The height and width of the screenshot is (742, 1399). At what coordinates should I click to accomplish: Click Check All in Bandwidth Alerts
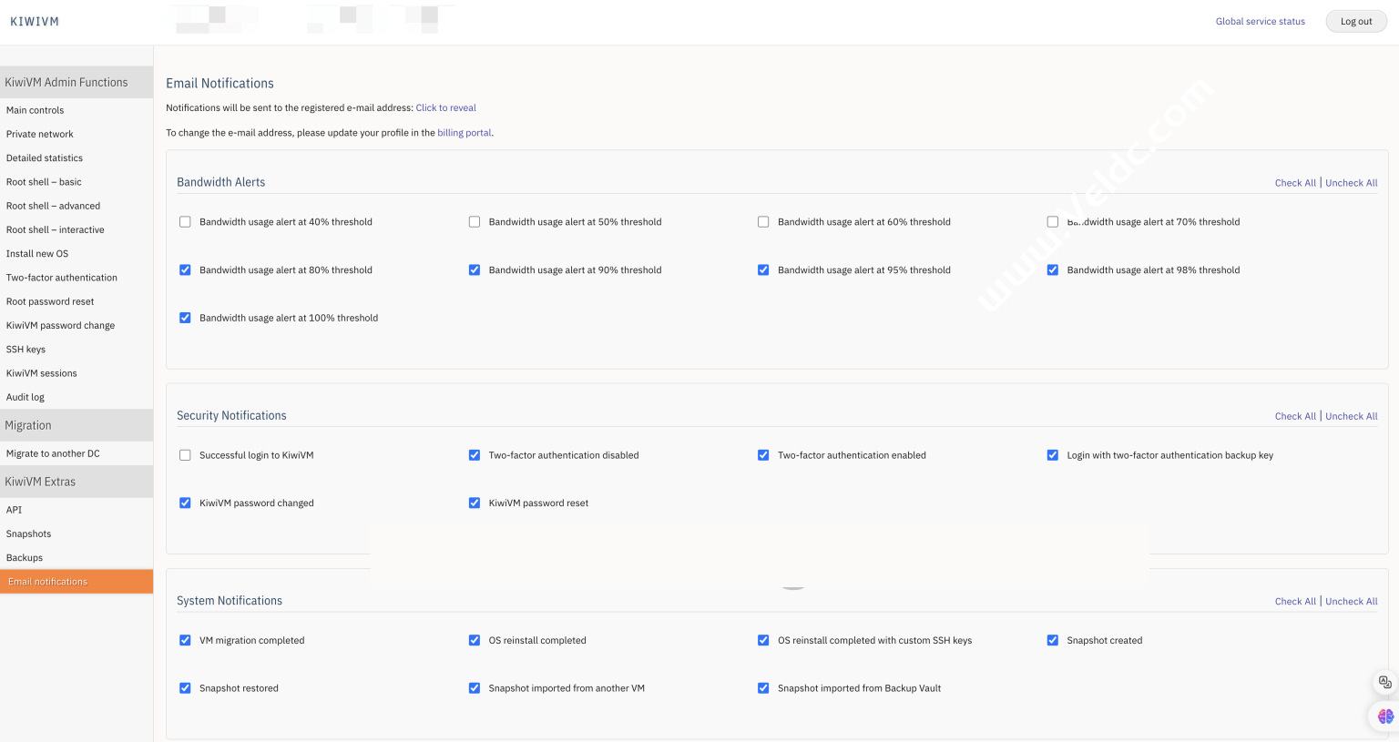(x=1295, y=182)
